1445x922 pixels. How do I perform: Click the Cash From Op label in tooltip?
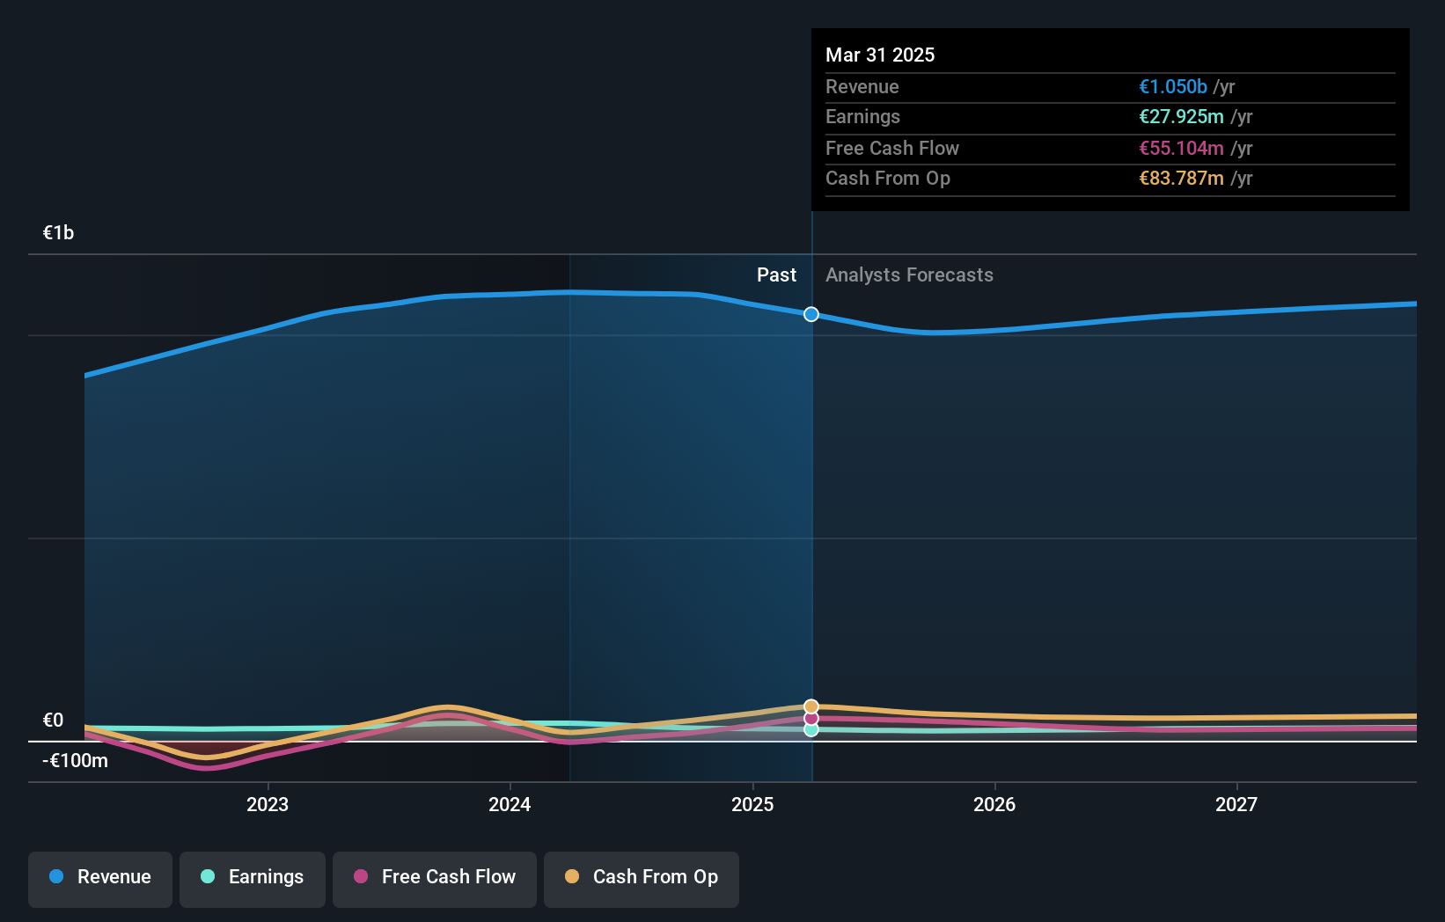pos(887,178)
